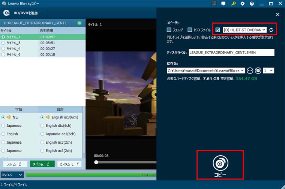
Task: Click the yellow key registration icon
Action: pos(233,4)
